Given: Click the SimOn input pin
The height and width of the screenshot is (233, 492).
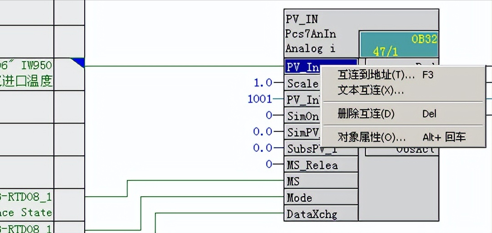Looking at the screenshot, I should coord(303,116).
